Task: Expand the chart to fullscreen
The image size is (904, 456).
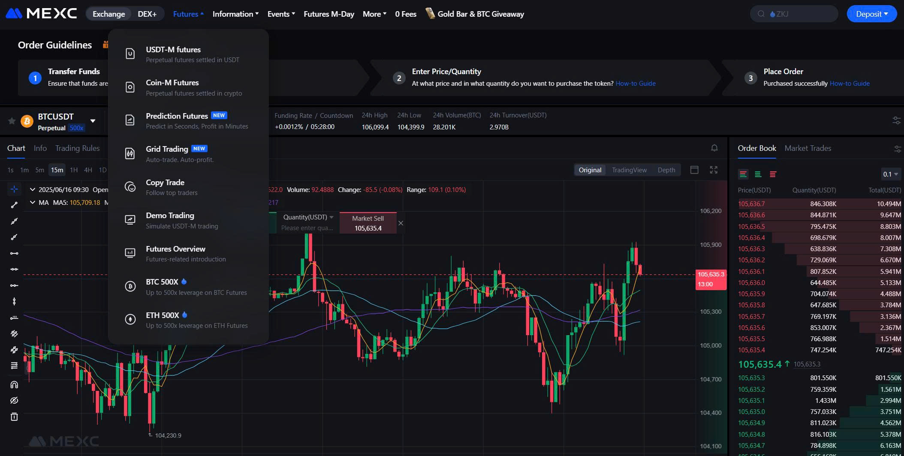Action: (714, 170)
